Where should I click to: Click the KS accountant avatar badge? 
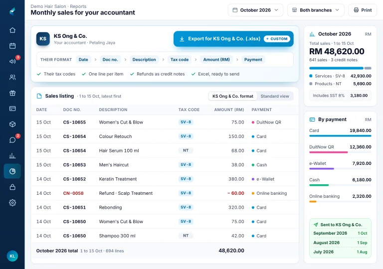click(x=43, y=39)
